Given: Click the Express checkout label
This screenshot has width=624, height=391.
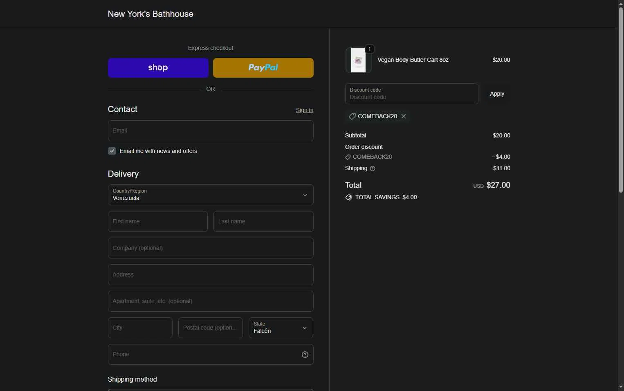Looking at the screenshot, I should coord(211,48).
